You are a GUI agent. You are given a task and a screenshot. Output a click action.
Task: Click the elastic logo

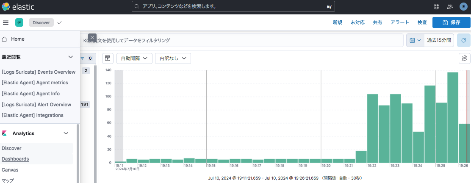(18, 7)
